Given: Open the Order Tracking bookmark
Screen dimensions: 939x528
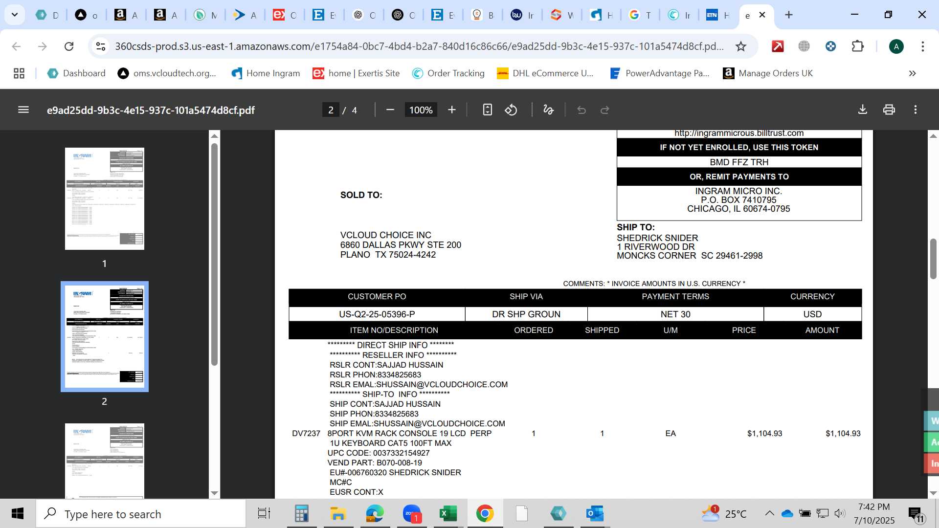Looking at the screenshot, I should pyautogui.click(x=448, y=73).
